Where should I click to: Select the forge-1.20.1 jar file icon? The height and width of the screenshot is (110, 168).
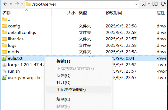click(4, 65)
